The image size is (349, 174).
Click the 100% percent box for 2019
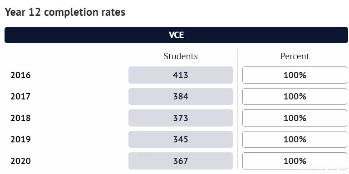(295, 139)
